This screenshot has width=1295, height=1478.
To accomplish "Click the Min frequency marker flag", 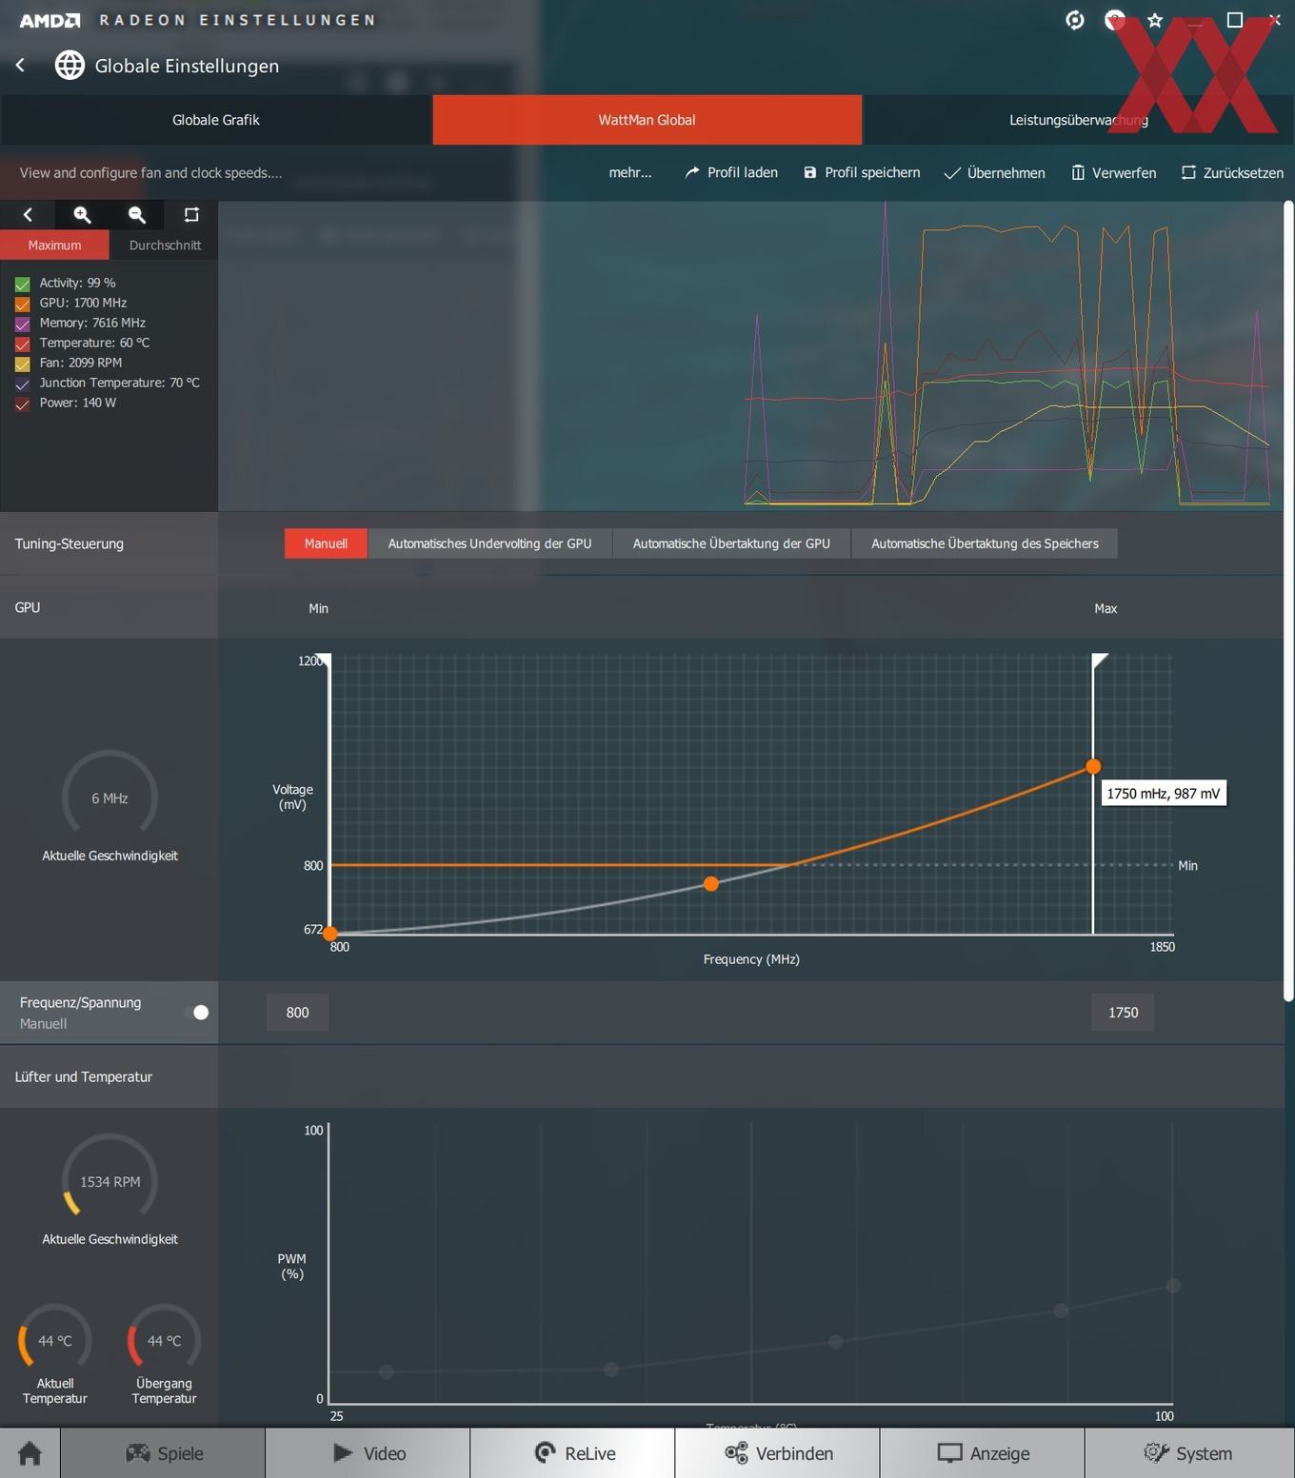I will coord(324,660).
